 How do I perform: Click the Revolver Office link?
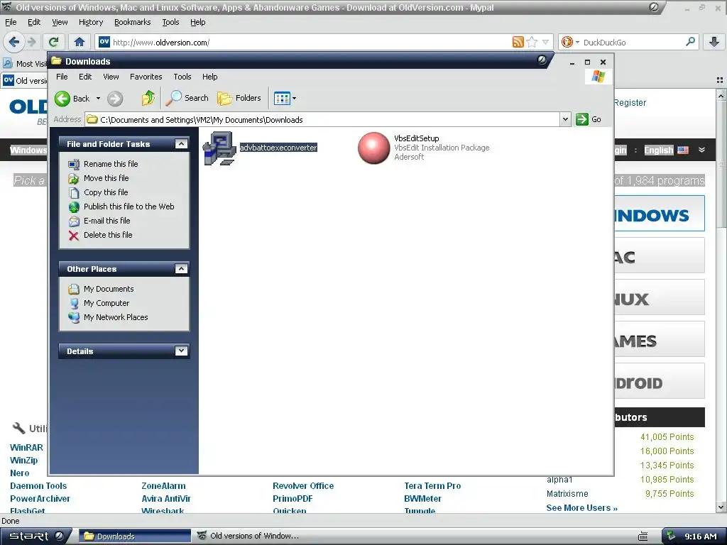pos(303,486)
